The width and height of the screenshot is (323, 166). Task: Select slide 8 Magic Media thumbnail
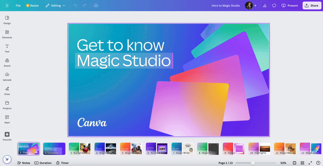[208, 149]
